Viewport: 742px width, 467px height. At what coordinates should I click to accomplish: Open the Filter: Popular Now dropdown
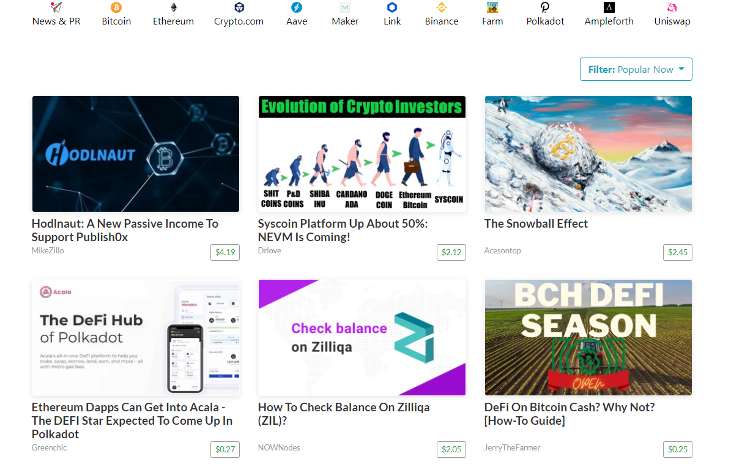point(636,69)
